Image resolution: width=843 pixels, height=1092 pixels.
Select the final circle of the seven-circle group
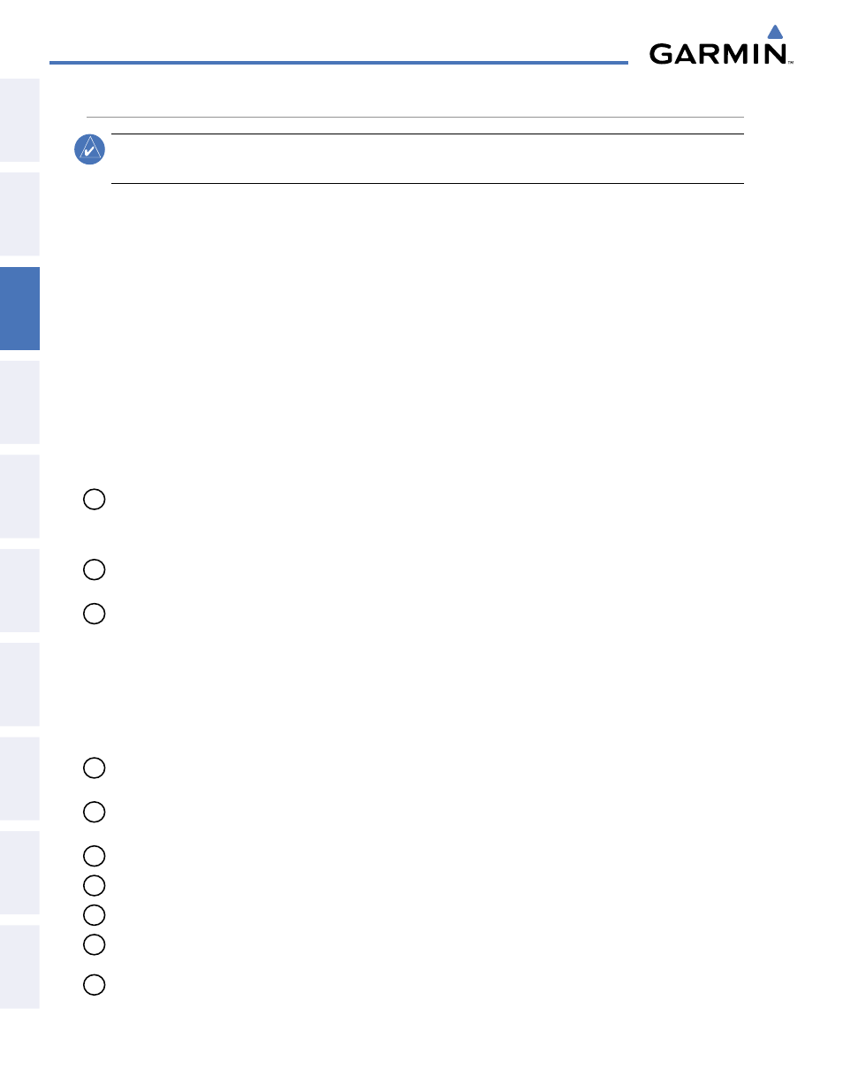pyautogui.click(x=95, y=985)
